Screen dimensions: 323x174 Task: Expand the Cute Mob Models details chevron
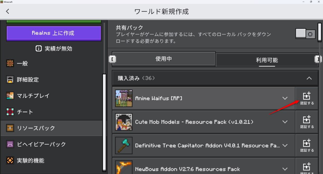tap(285, 122)
